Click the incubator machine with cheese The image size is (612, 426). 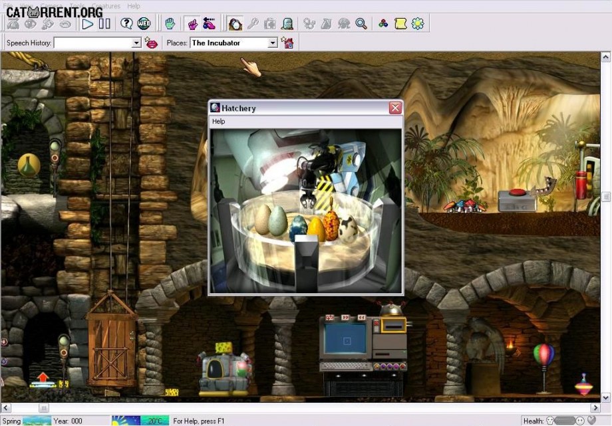(x=224, y=369)
